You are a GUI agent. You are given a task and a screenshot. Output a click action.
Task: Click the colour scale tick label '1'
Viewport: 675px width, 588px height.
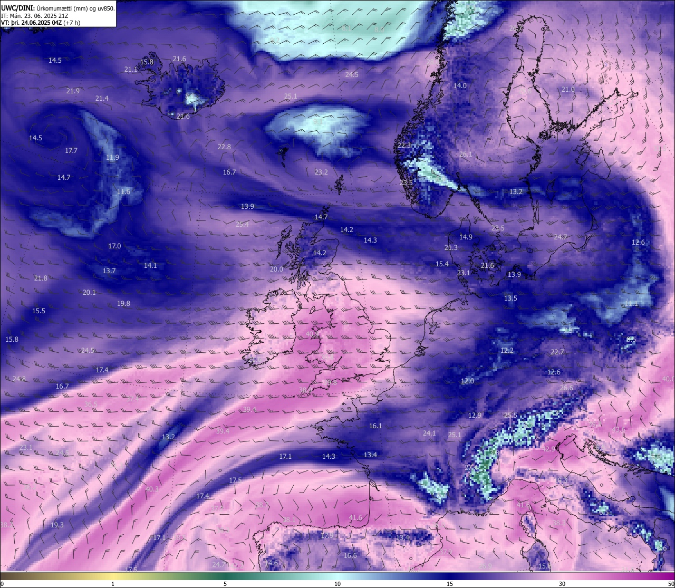(113, 584)
